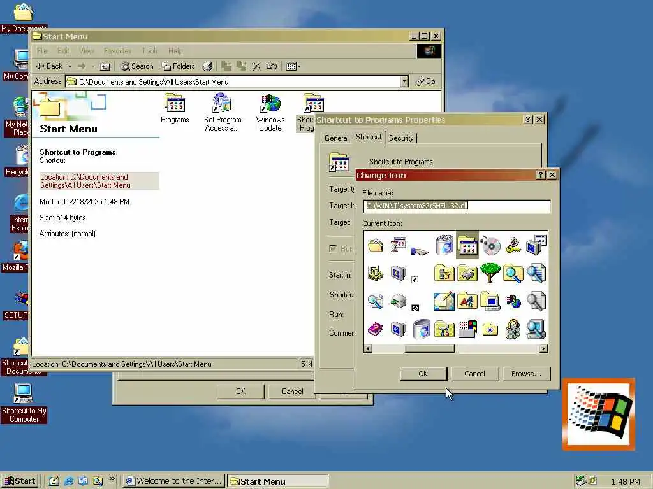653x489 pixels.
Task: Choose the folder with magnifier icon
Action: pyautogui.click(x=513, y=273)
